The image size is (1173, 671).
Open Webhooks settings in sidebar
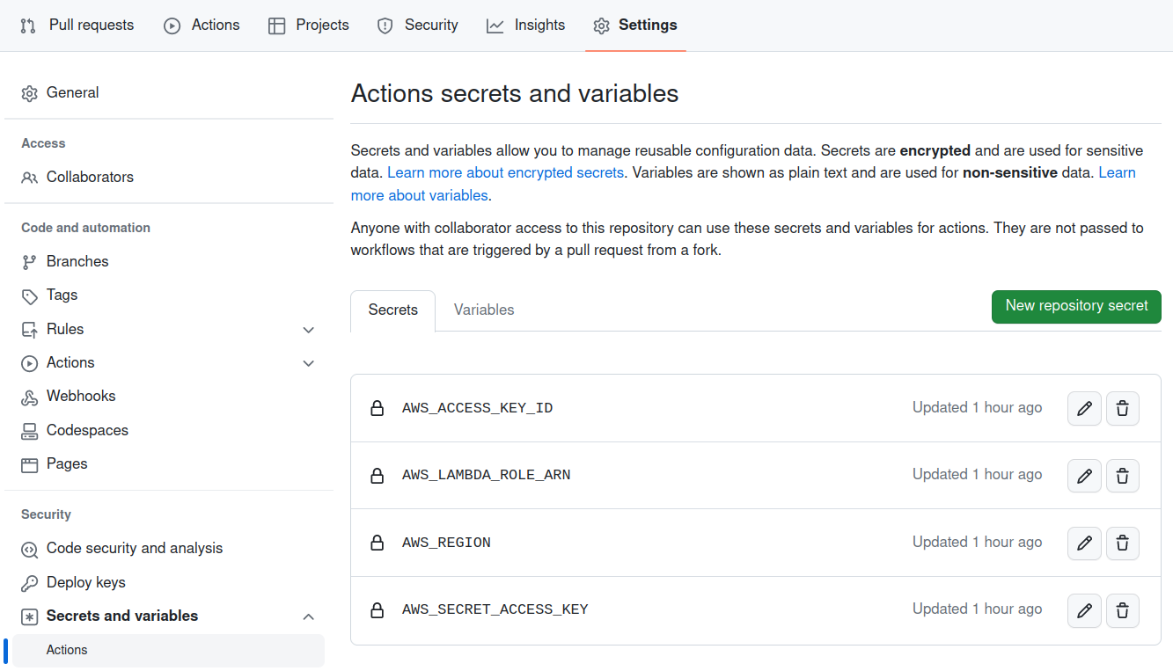coord(81,397)
